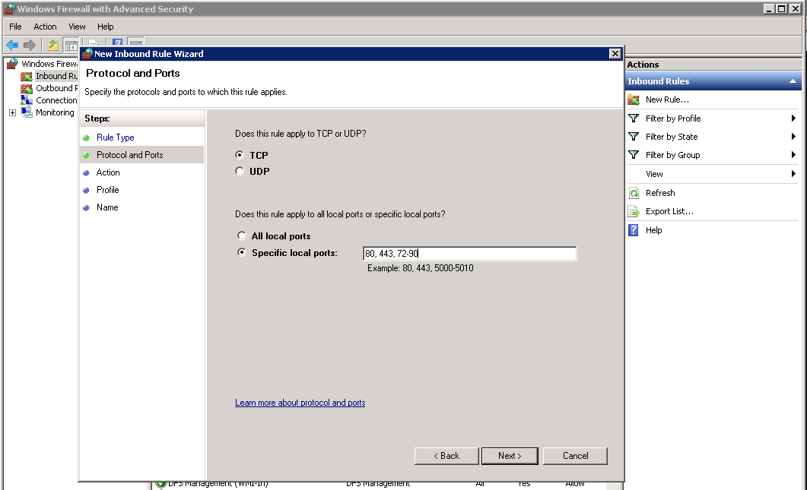The height and width of the screenshot is (490, 807).
Task: Click the Refresh icon in Actions pane
Action: (x=634, y=193)
